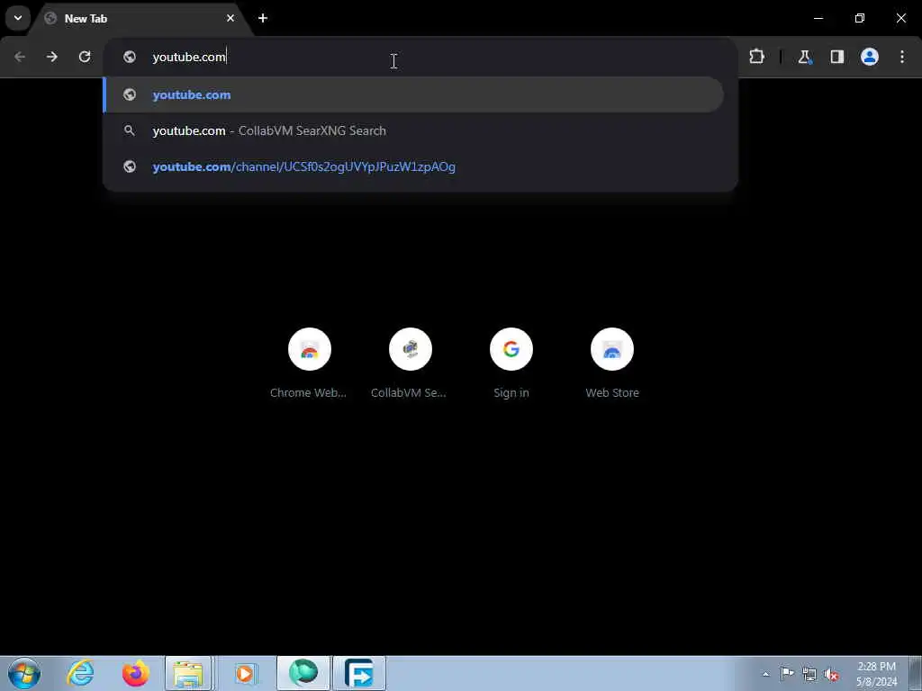Open Chrome Labs flask icon

[804, 57]
